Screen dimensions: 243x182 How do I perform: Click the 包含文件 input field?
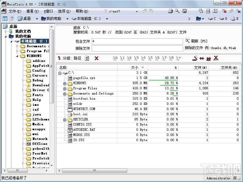(137, 41)
